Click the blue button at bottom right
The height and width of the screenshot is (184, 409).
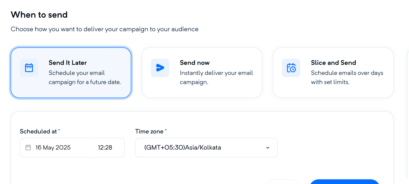tap(344, 182)
